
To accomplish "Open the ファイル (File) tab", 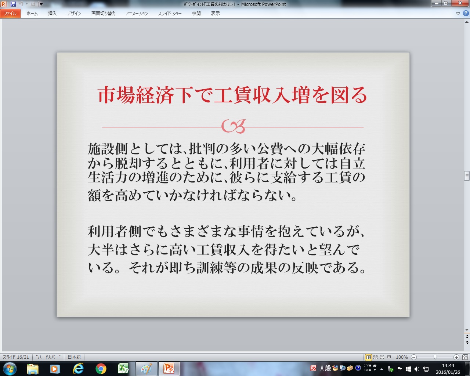I will (10, 13).
